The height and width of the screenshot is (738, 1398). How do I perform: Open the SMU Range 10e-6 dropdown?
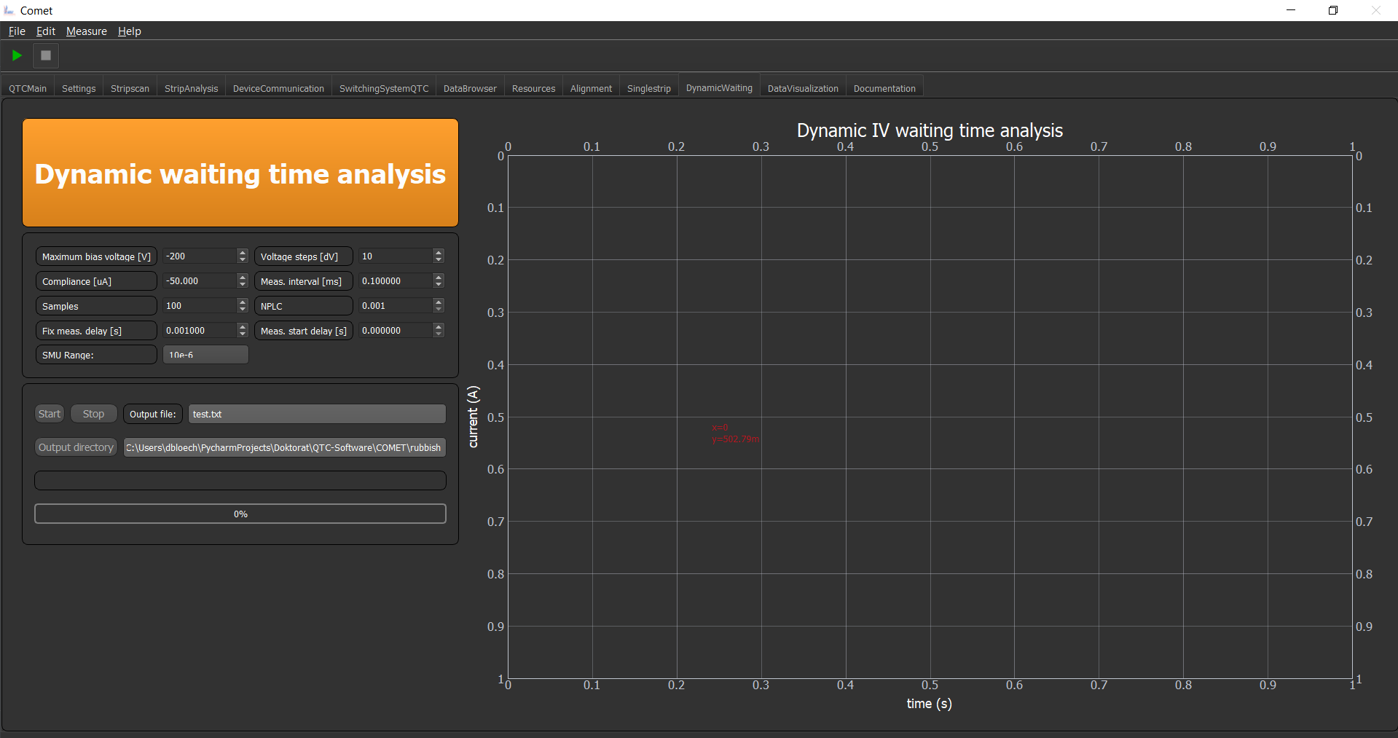pyautogui.click(x=205, y=355)
